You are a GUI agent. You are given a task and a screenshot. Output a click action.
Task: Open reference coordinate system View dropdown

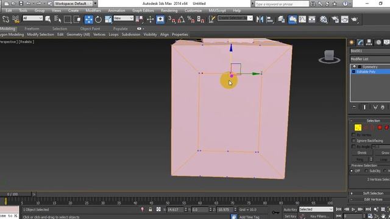click(x=123, y=18)
